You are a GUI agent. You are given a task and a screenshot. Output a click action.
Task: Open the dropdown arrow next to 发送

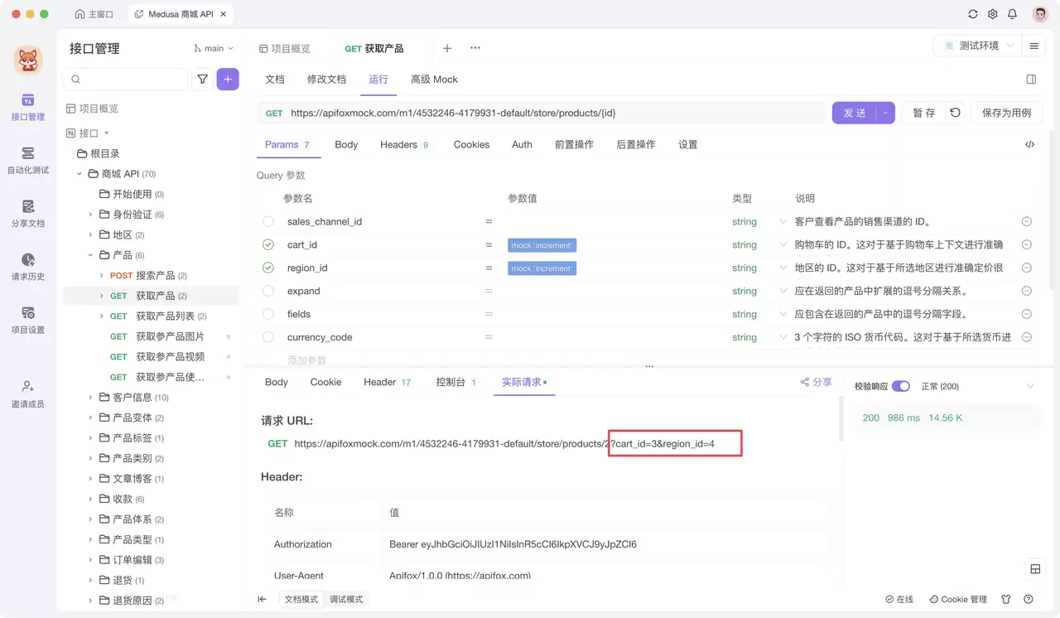(886, 113)
